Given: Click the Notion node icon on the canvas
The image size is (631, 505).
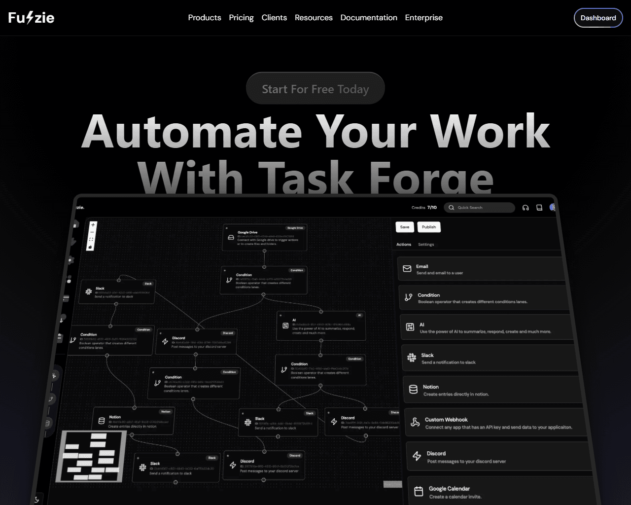Looking at the screenshot, I should tap(102, 421).
